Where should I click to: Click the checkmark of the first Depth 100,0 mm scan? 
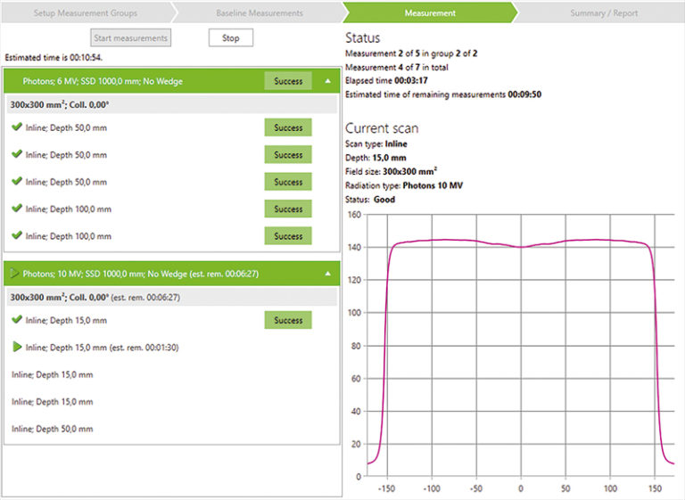(x=17, y=209)
